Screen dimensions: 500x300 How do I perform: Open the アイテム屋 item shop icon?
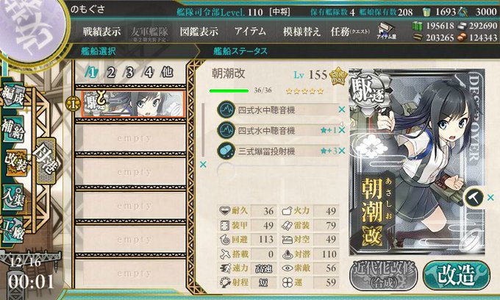pyautogui.click(x=386, y=31)
